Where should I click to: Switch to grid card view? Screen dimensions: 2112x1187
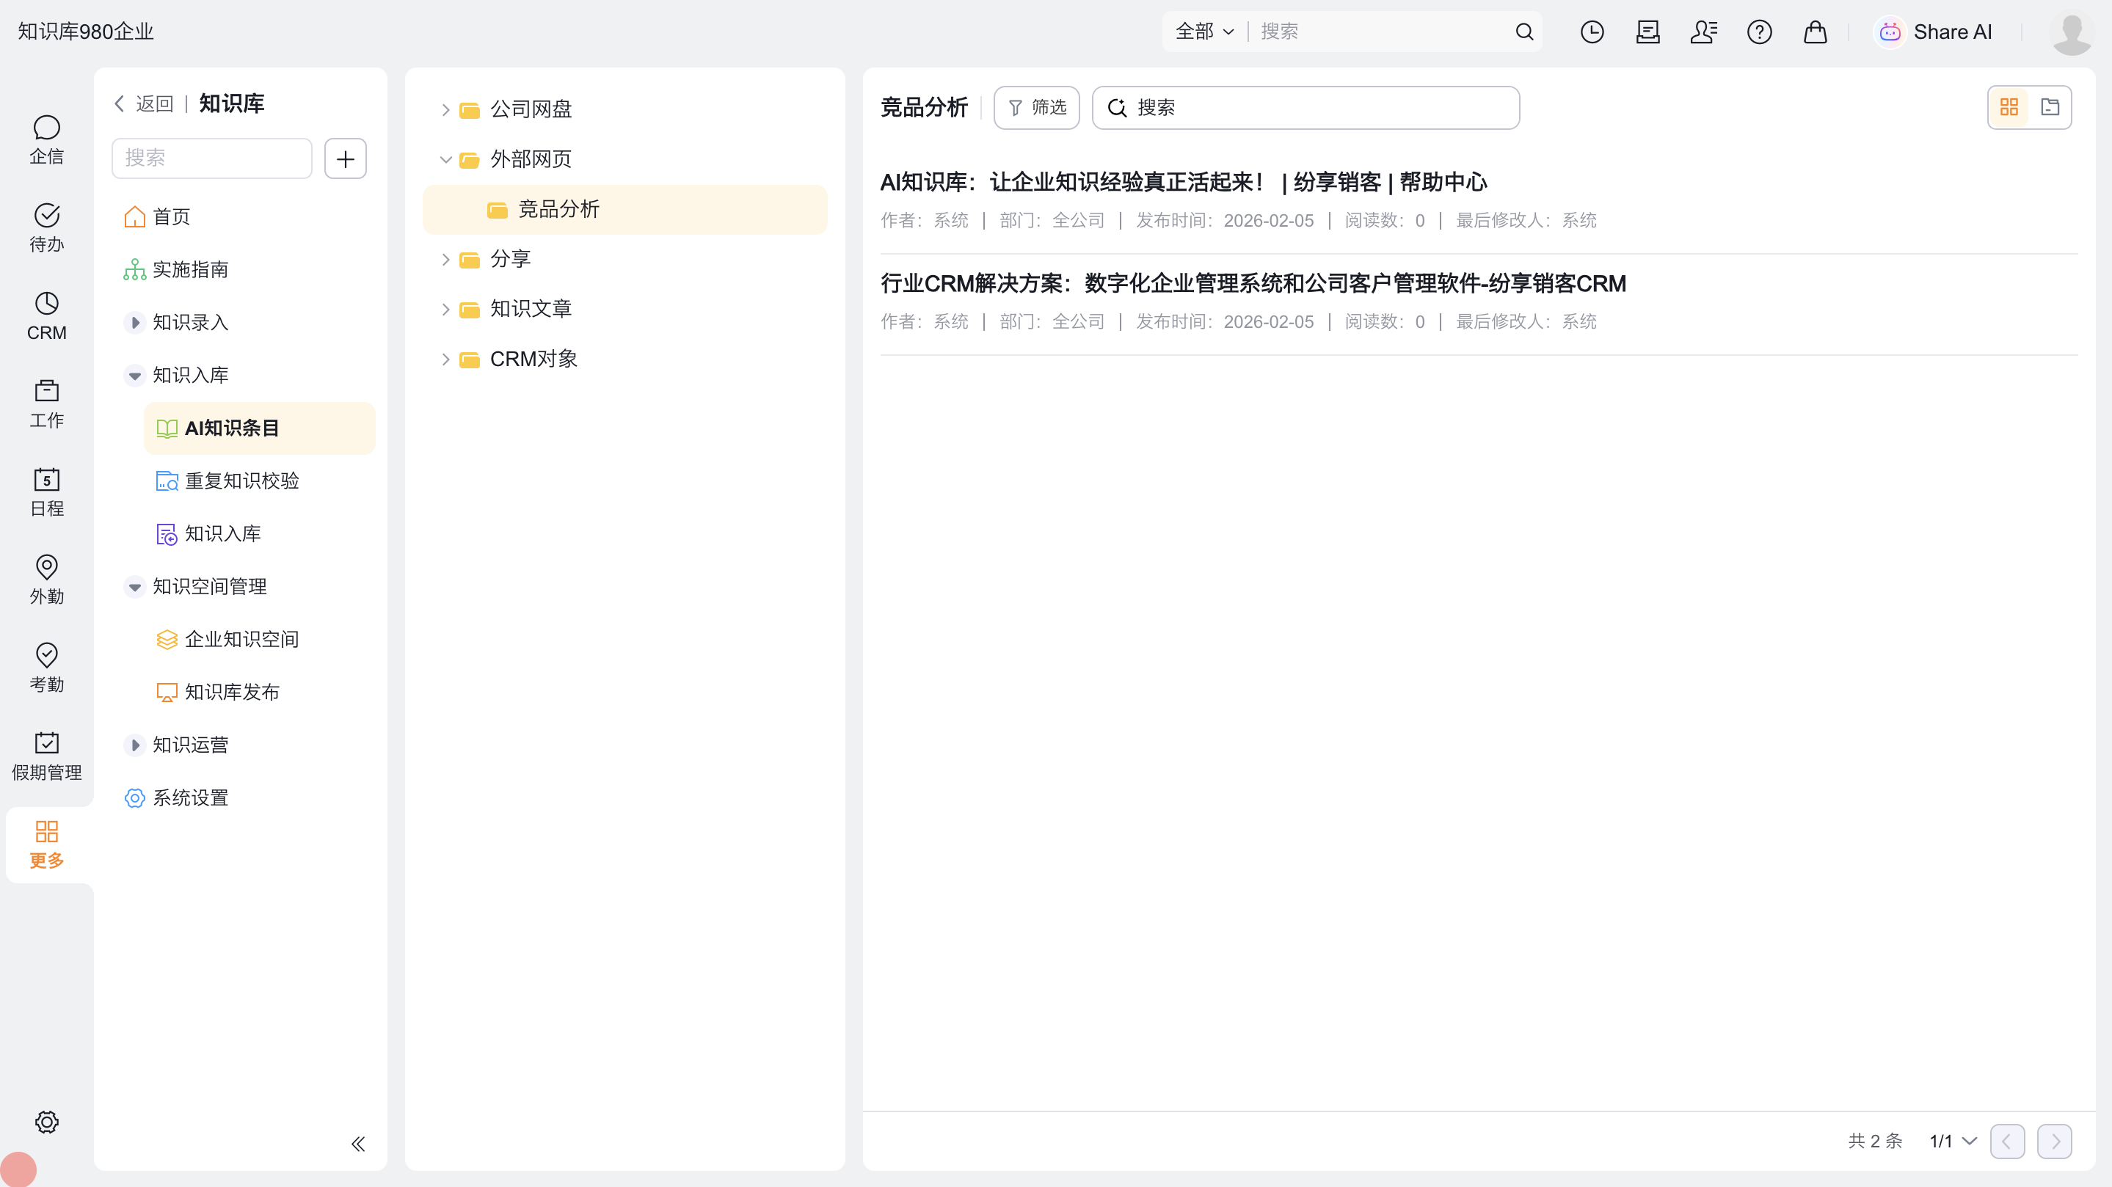coord(2009,107)
